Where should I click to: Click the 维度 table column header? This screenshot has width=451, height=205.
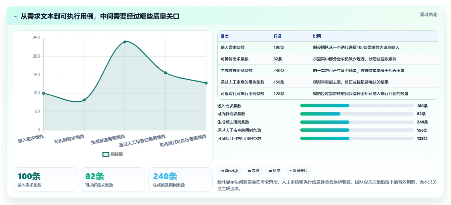click(x=225, y=36)
